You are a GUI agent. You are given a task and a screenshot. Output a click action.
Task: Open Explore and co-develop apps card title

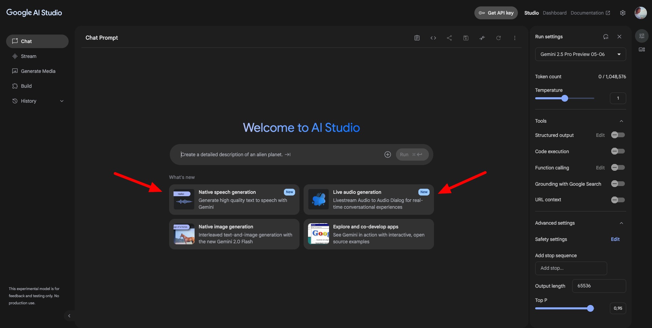[x=366, y=227]
